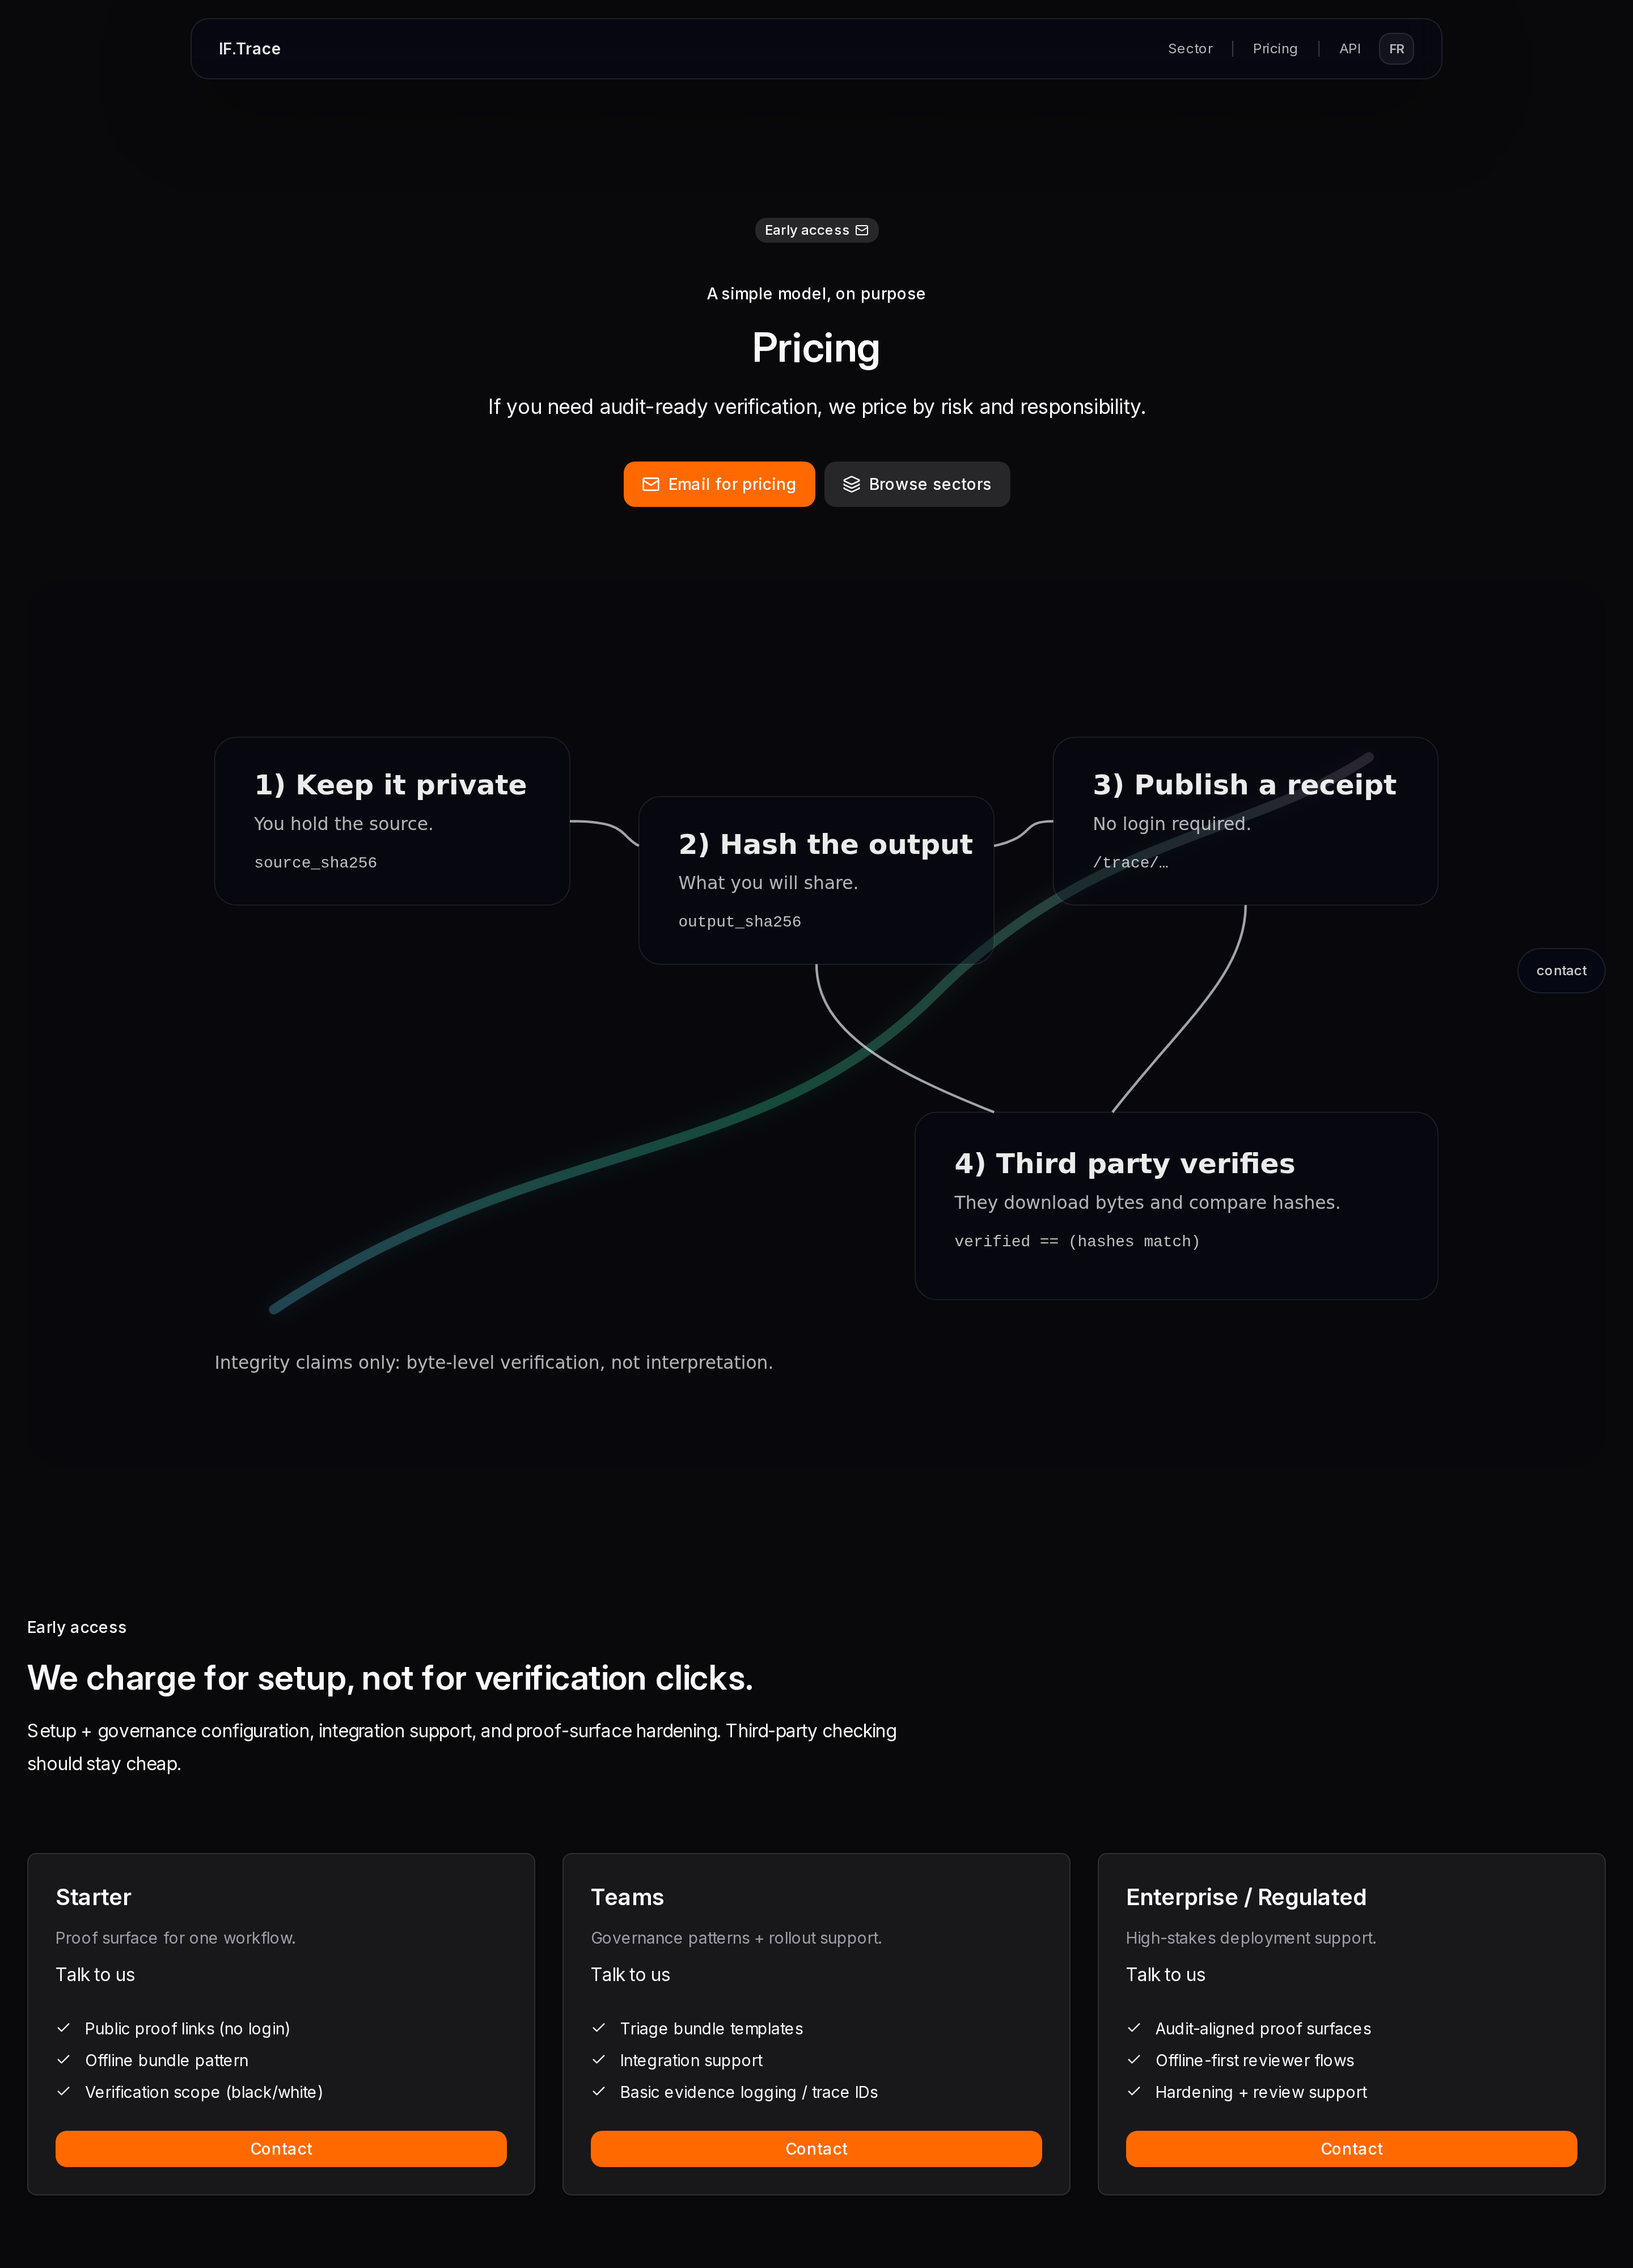The height and width of the screenshot is (2268, 1633).
Task: Open the API nav link
Action: coord(1349,49)
